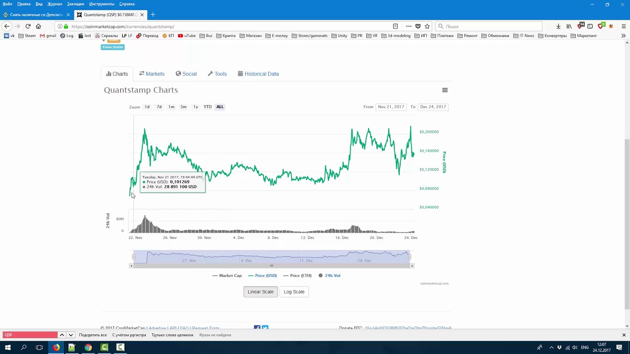This screenshot has width=630, height=354.
Task: Switch to Historical Data tab
Action: [x=258, y=74]
